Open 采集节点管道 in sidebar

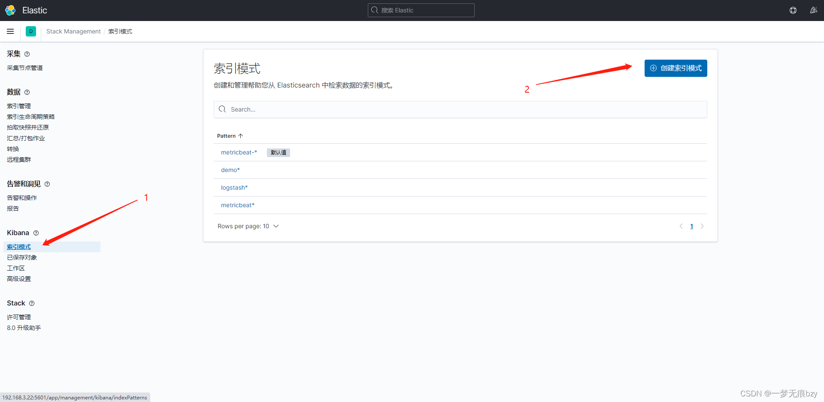25,68
